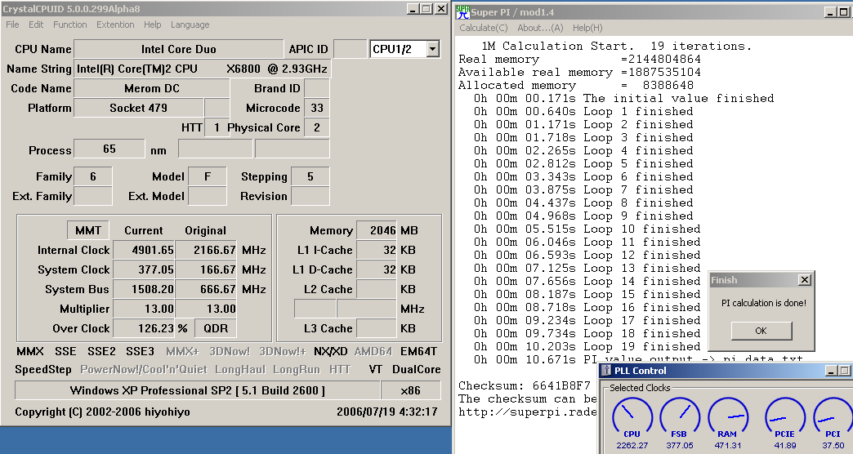Screen dimensions: 853x454
Task: Click the SSE3 feature label
Action: pos(140,351)
